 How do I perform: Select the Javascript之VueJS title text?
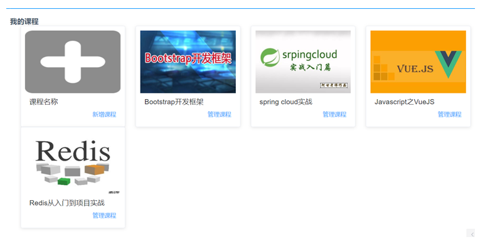404,102
